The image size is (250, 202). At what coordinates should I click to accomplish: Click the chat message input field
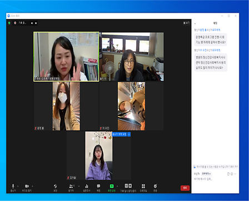coord(215,179)
